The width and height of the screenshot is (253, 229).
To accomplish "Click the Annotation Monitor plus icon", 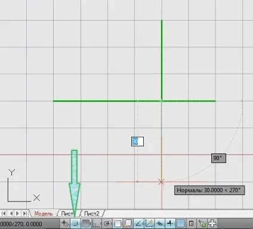I will pyautogui.click(x=212, y=224).
